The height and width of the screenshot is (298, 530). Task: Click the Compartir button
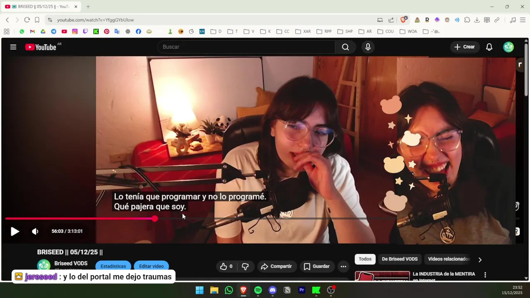[276, 267]
